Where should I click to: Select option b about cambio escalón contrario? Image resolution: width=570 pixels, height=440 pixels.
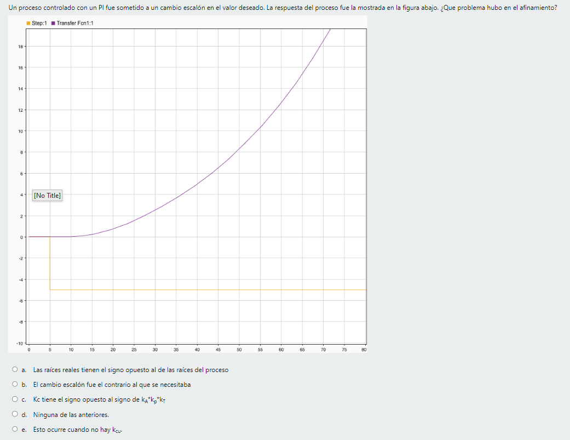[15, 384]
